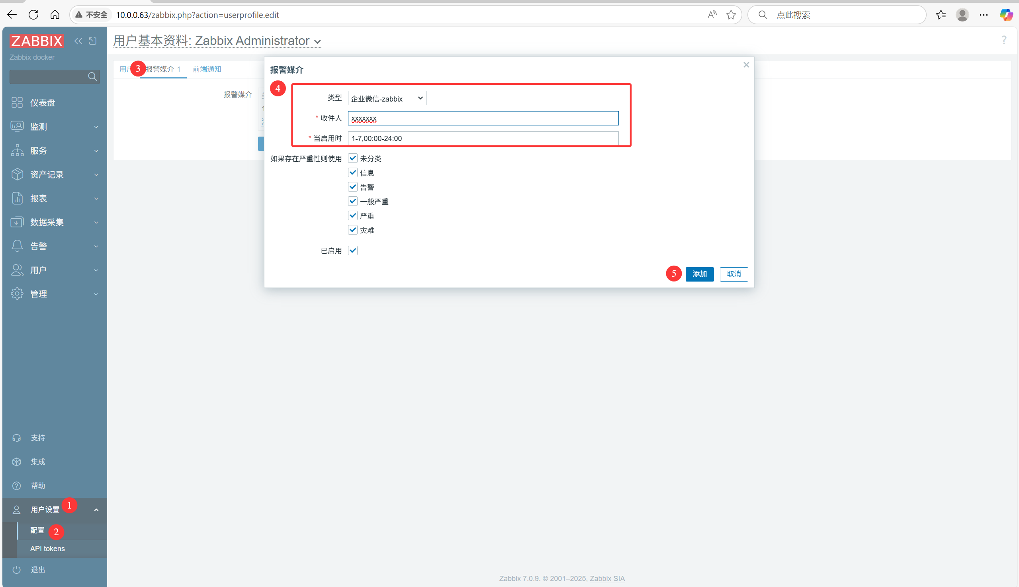Open the favorites list icon
The height and width of the screenshot is (587, 1019).
point(941,15)
